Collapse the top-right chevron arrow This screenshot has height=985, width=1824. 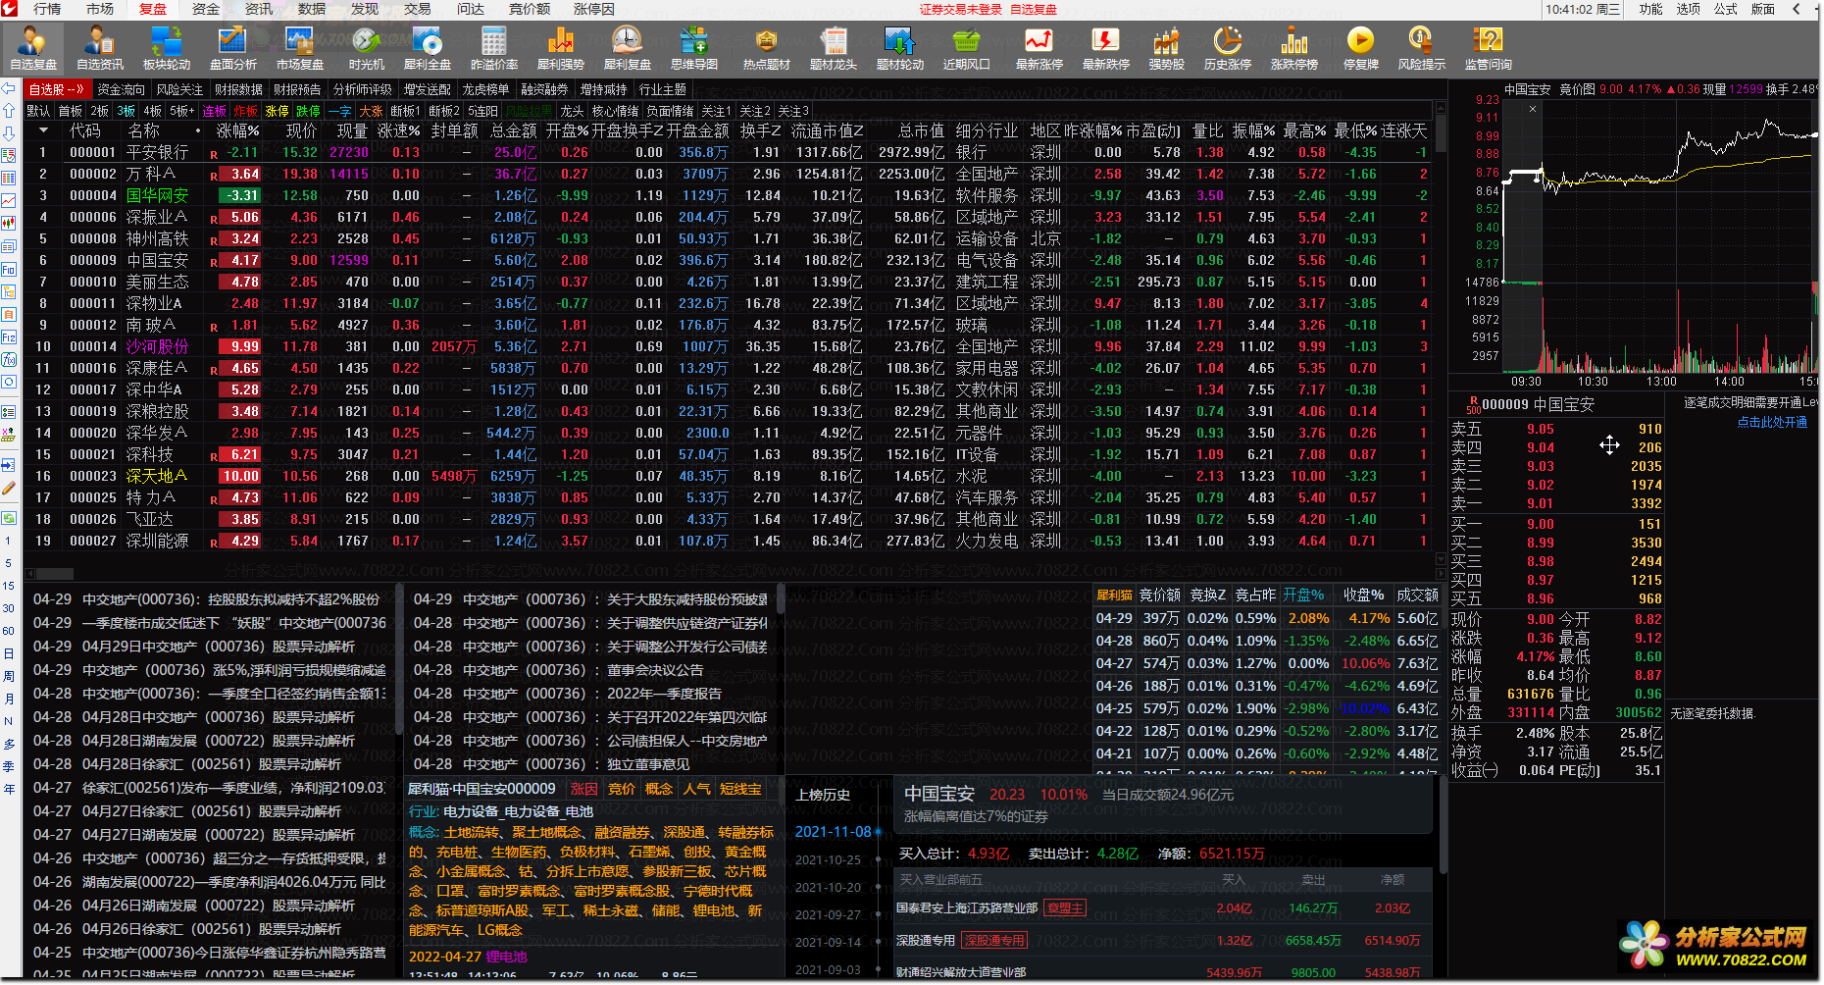click(x=1796, y=9)
